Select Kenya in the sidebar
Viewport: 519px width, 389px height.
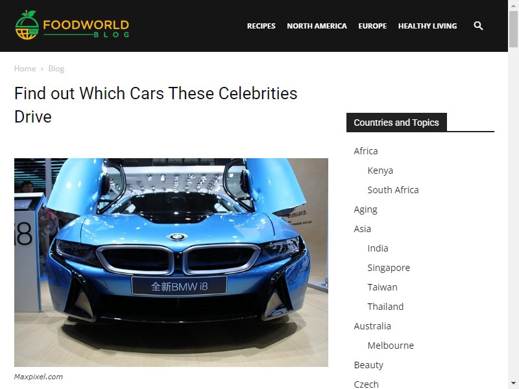[380, 171]
